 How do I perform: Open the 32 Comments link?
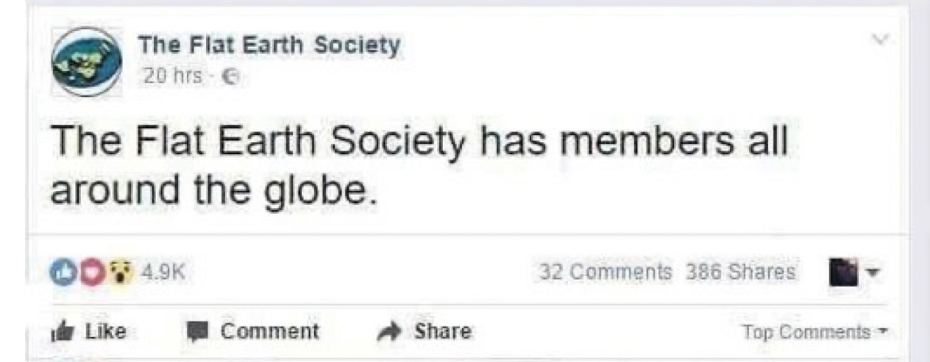pyautogui.click(x=606, y=272)
